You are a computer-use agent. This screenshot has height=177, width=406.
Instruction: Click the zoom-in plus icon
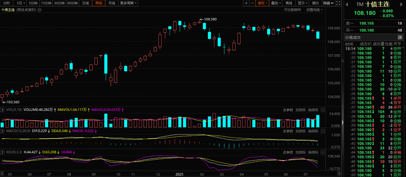pos(246,3)
